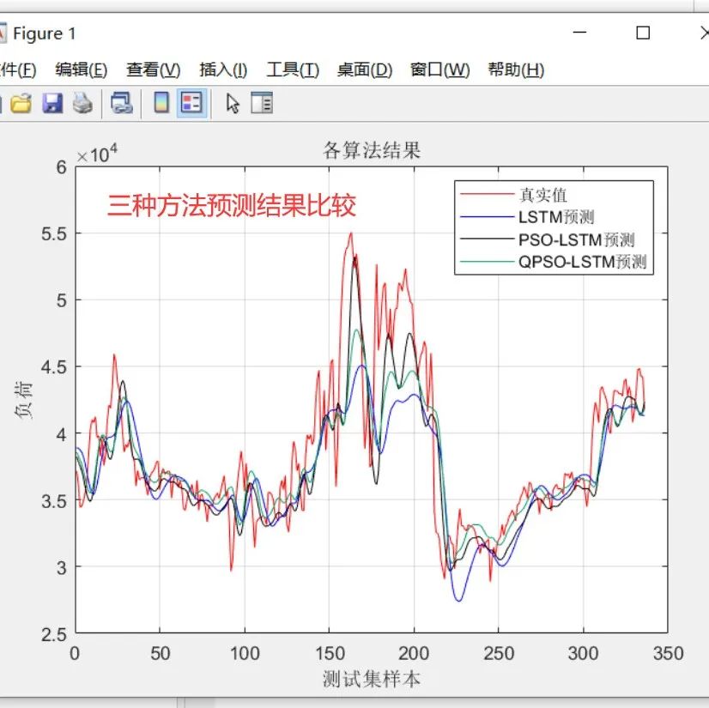This screenshot has height=708, width=709.
Task: Open the 工具(T) menu
Action: [293, 70]
